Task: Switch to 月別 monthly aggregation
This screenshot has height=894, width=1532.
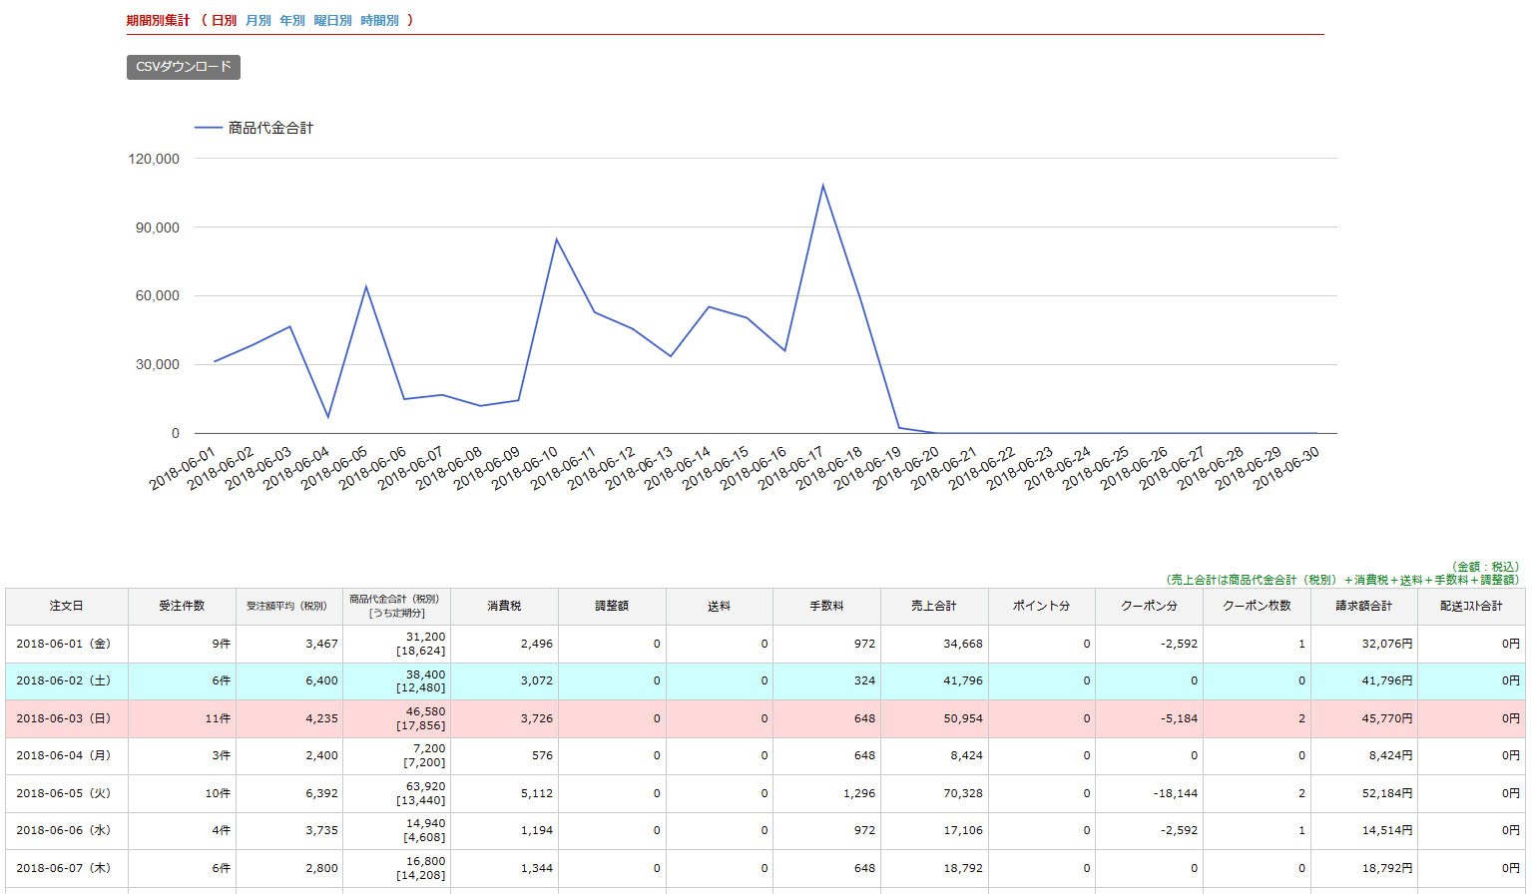Action: pos(257,20)
